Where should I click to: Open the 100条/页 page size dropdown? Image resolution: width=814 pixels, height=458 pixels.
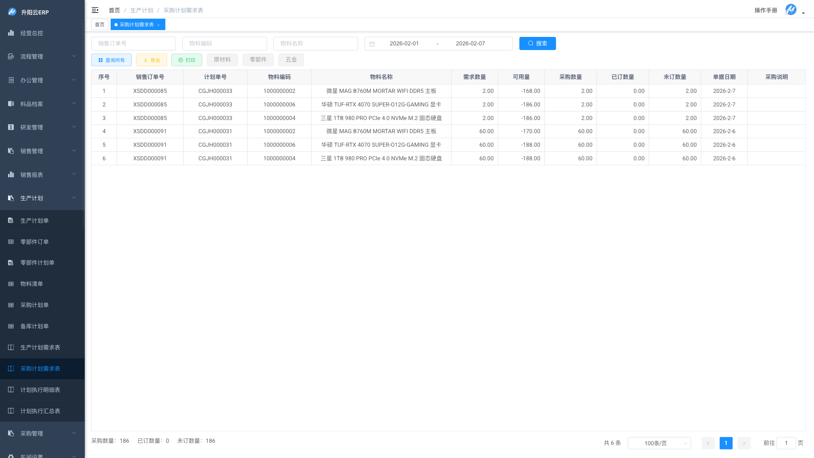659,443
